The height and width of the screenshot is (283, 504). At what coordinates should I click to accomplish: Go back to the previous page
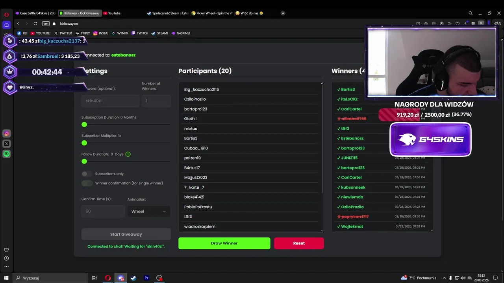click(x=18, y=24)
